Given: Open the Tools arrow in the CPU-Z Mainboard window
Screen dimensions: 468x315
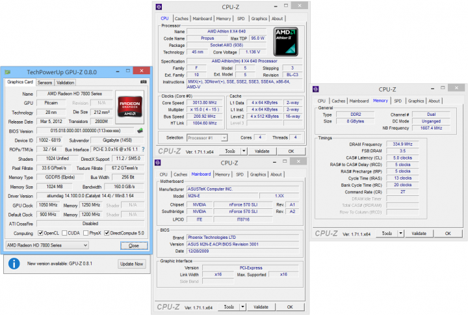Looking at the screenshot, I should pos(242,307).
